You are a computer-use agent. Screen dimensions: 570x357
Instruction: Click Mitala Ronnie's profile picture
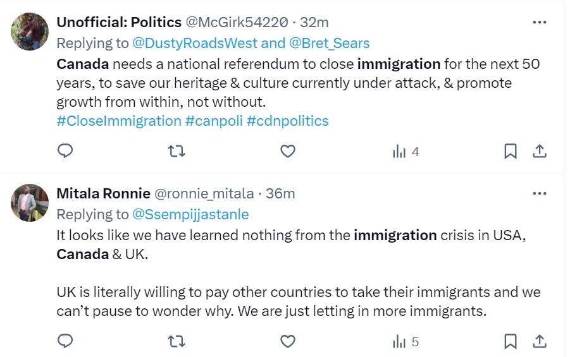(30, 202)
